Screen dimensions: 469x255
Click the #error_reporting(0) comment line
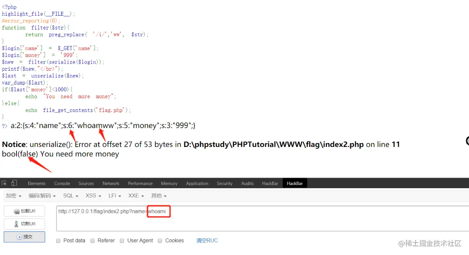[31, 21]
